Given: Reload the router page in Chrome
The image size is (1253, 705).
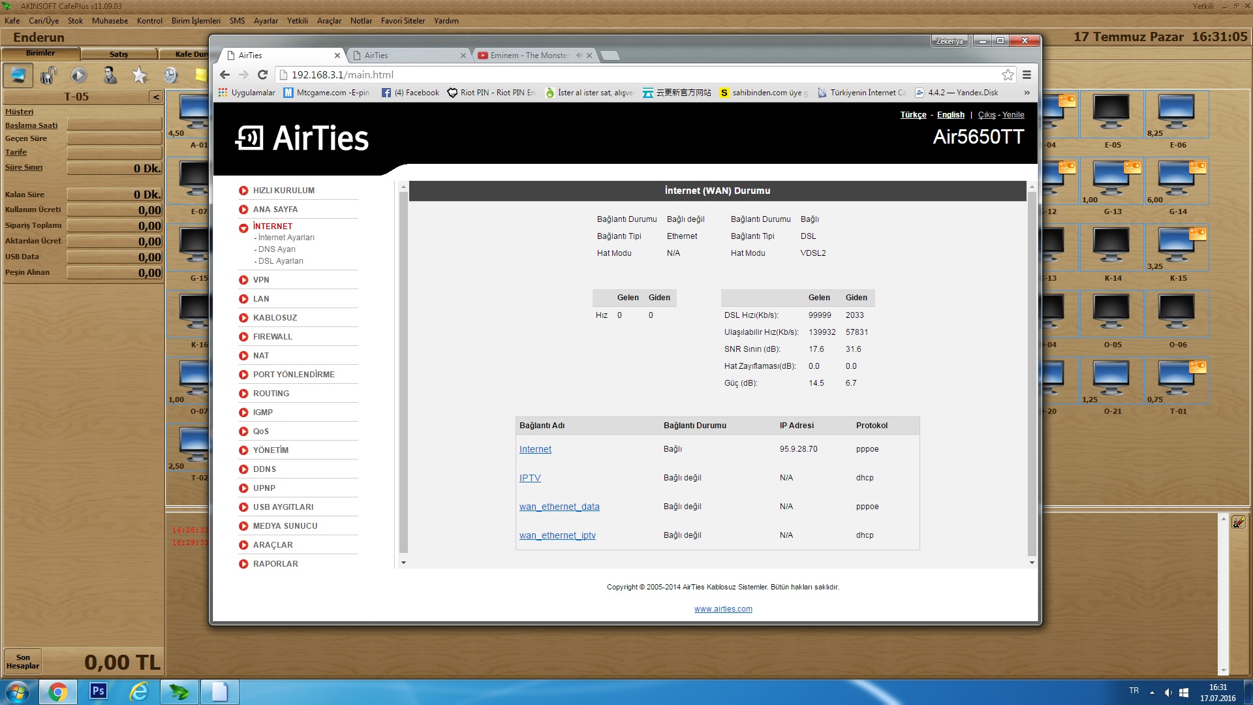Looking at the screenshot, I should tap(262, 75).
